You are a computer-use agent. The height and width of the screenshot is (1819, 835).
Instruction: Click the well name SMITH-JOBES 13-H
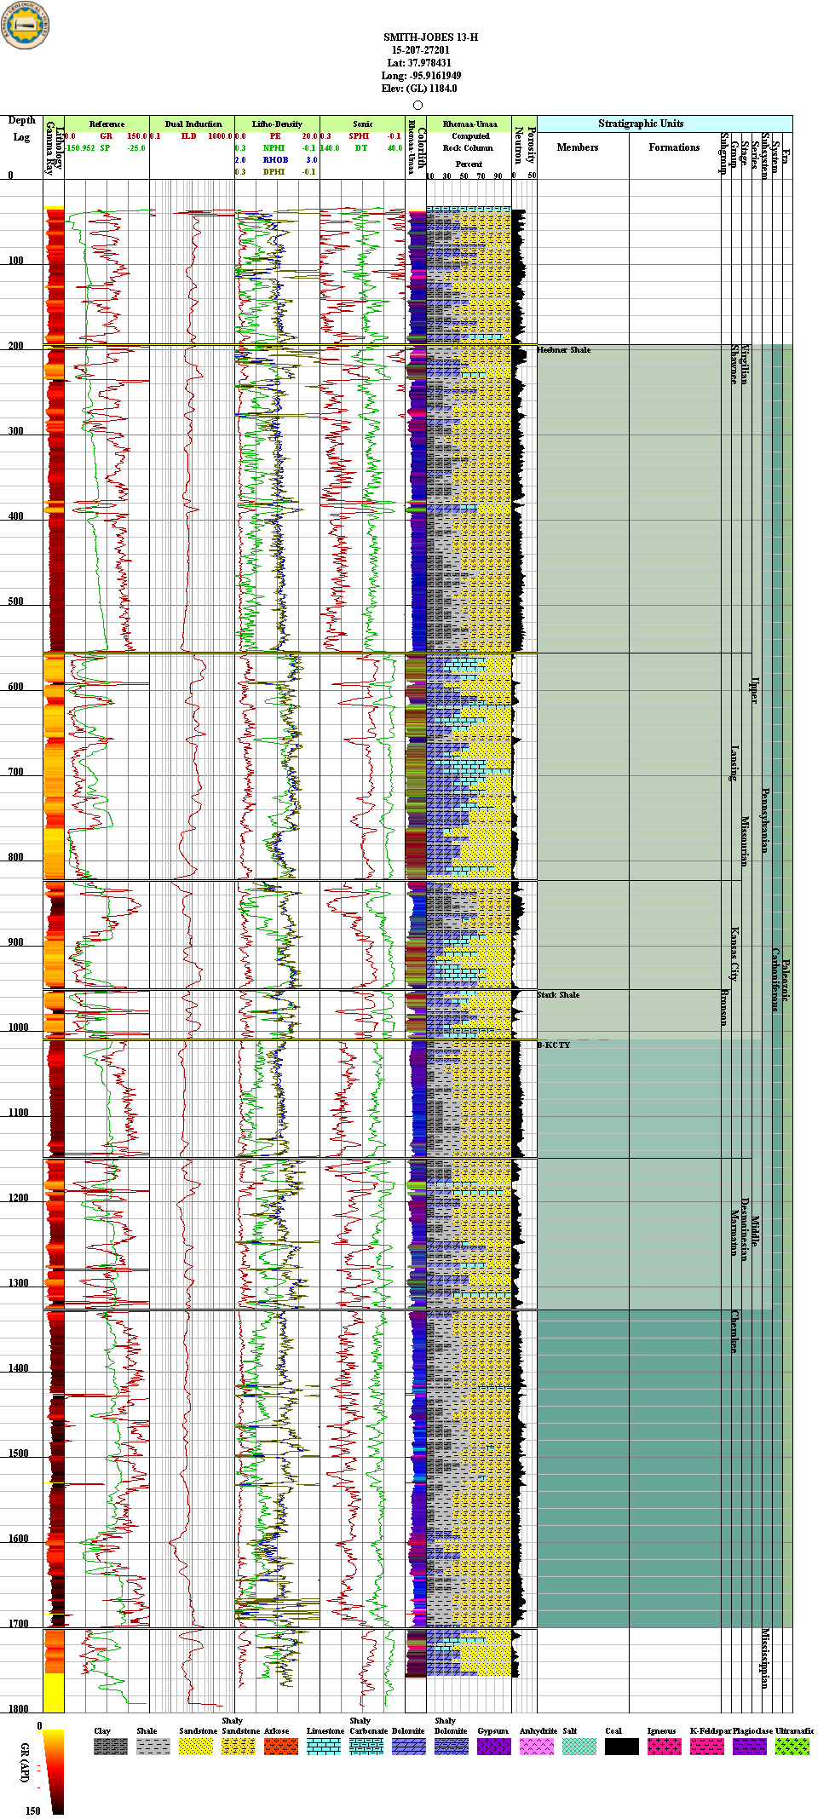[x=430, y=37]
